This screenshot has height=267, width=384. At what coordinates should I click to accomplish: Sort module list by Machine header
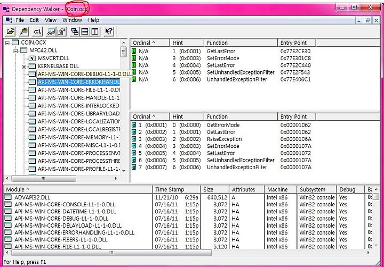[x=281, y=189]
